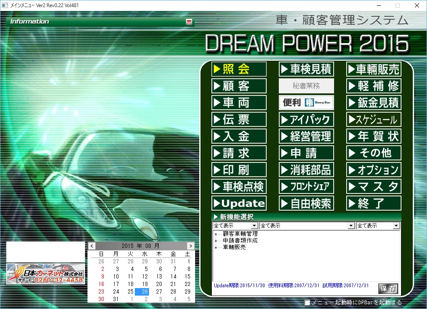Open the 申請 application menu

tap(306, 153)
